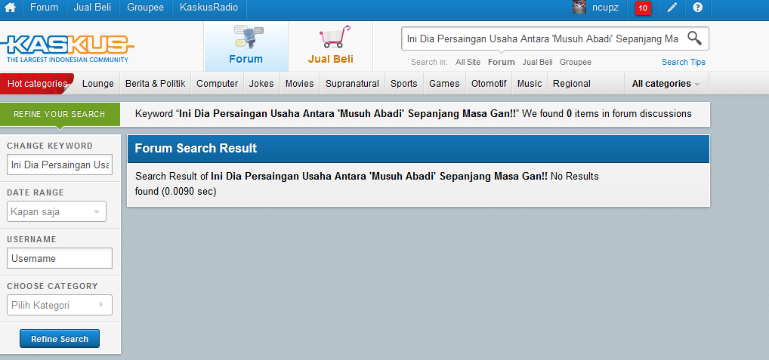Open the Games category
The width and height of the screenshot is (769, 360).
(x=444, y=84)
